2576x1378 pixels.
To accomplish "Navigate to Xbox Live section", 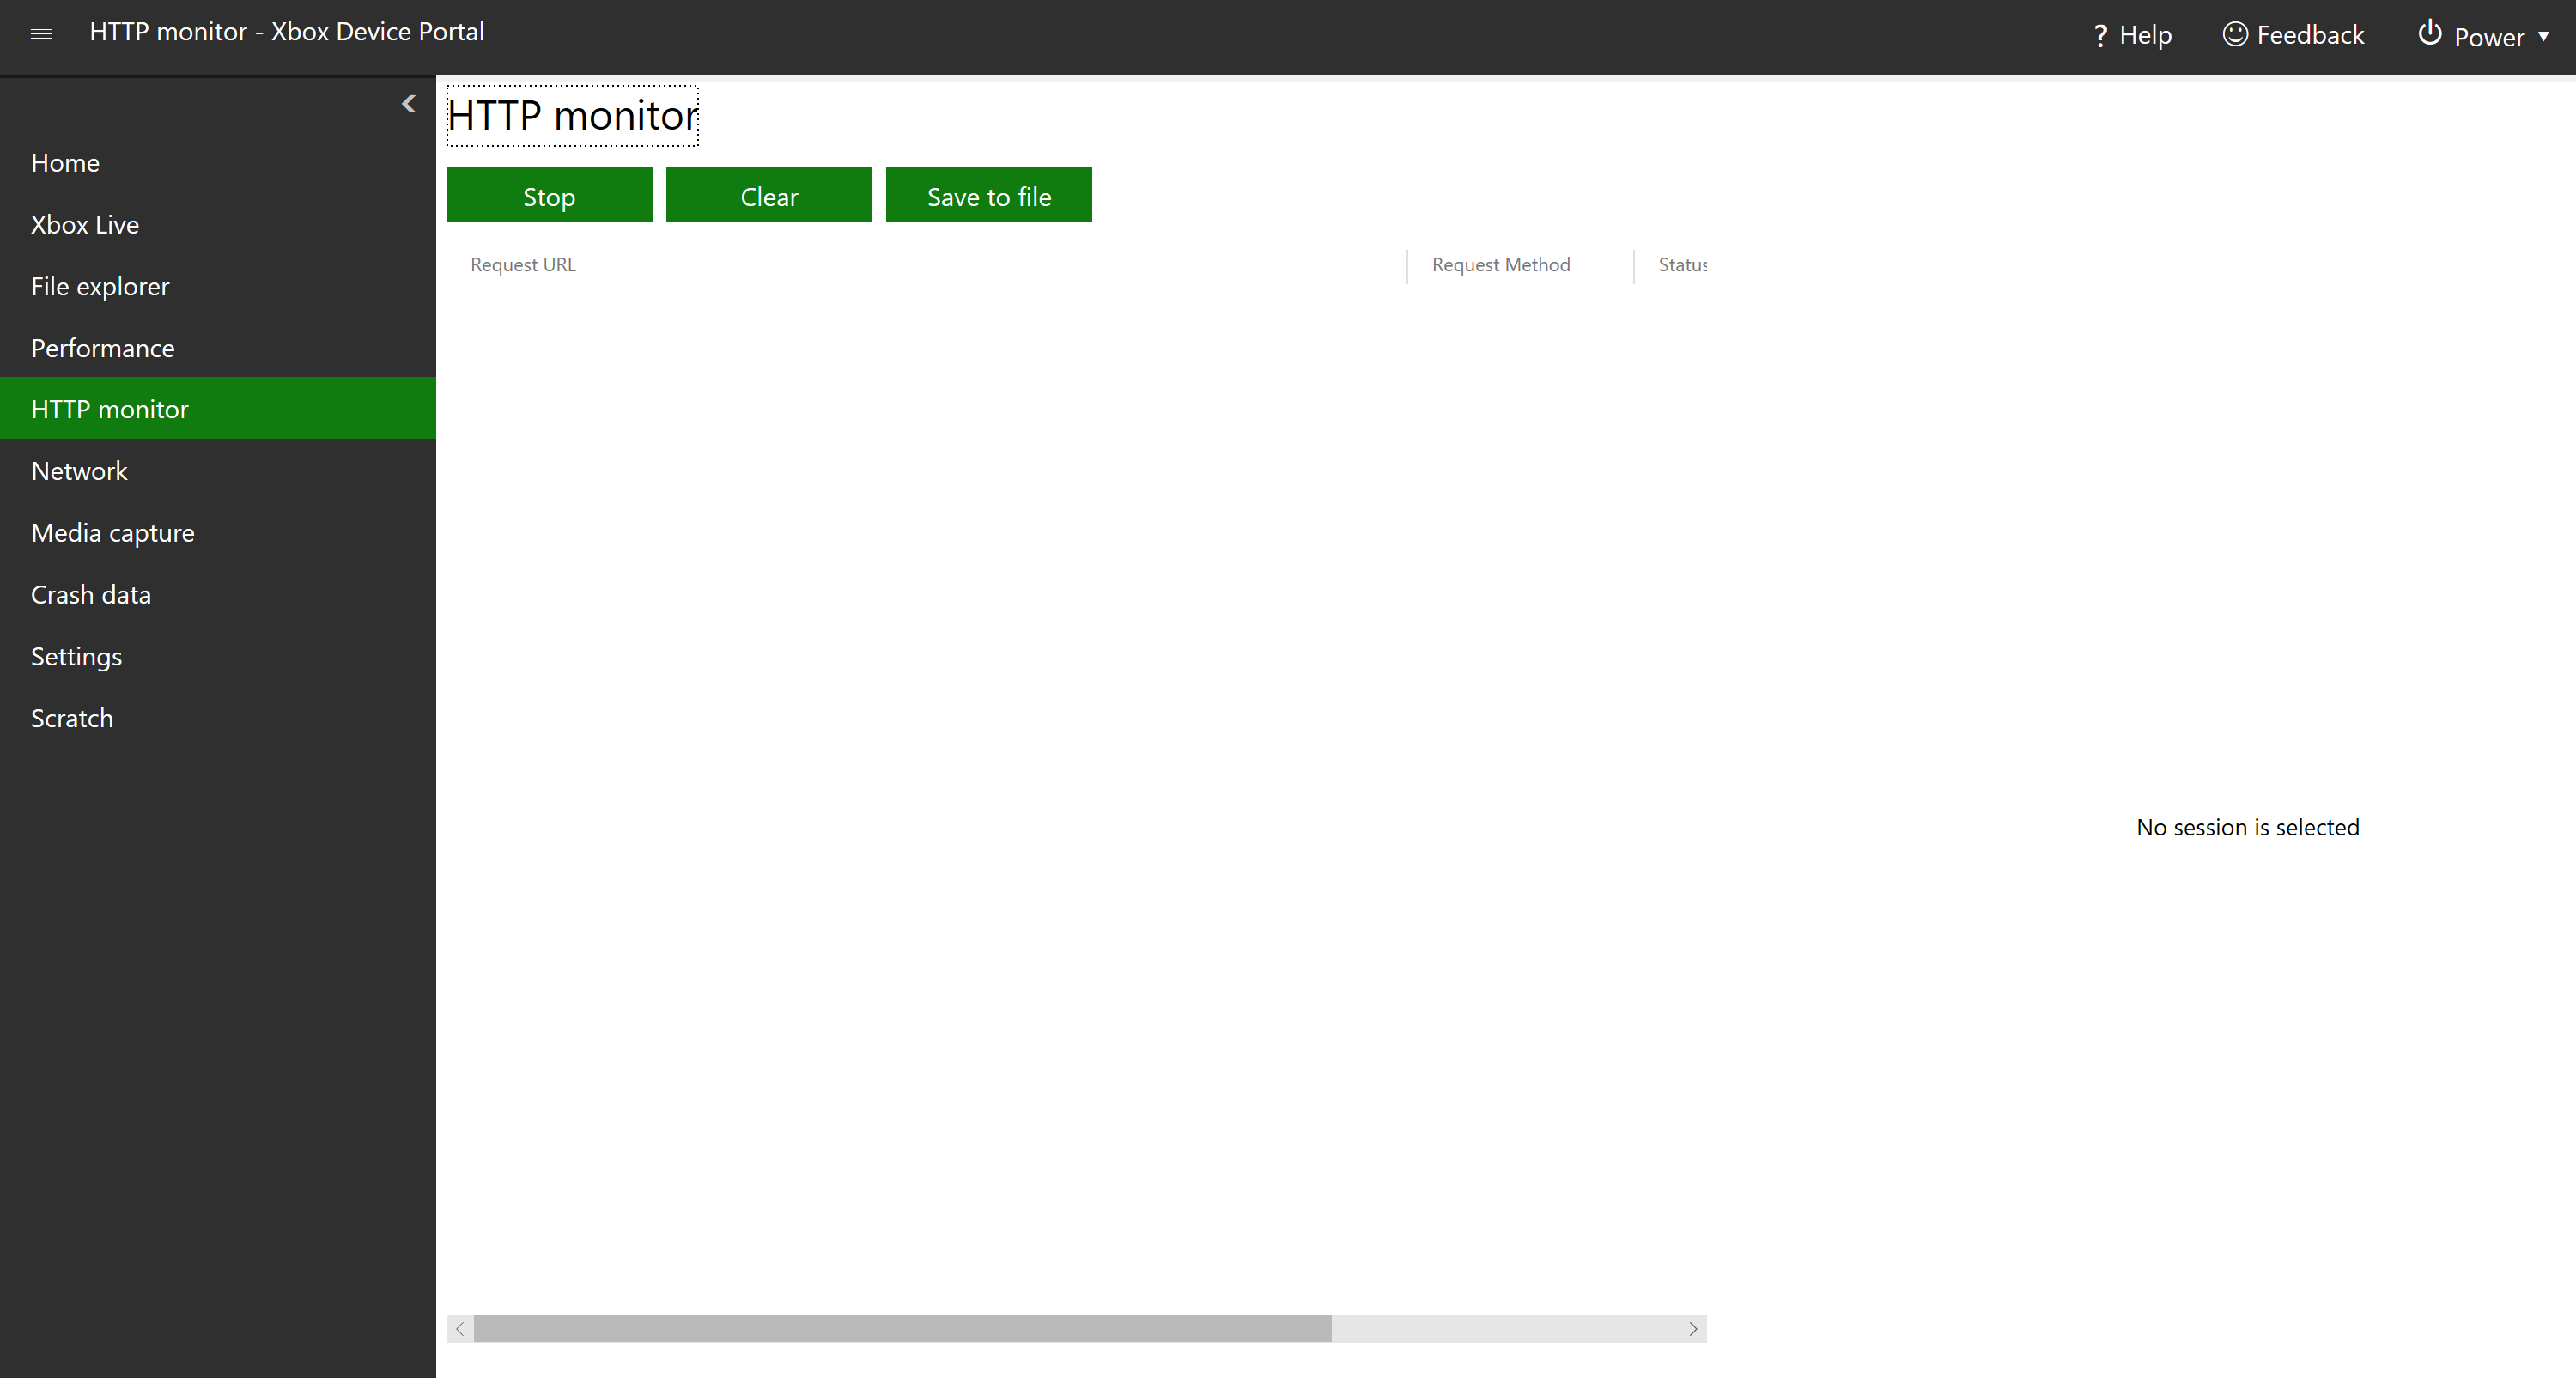I will point(85,223).
